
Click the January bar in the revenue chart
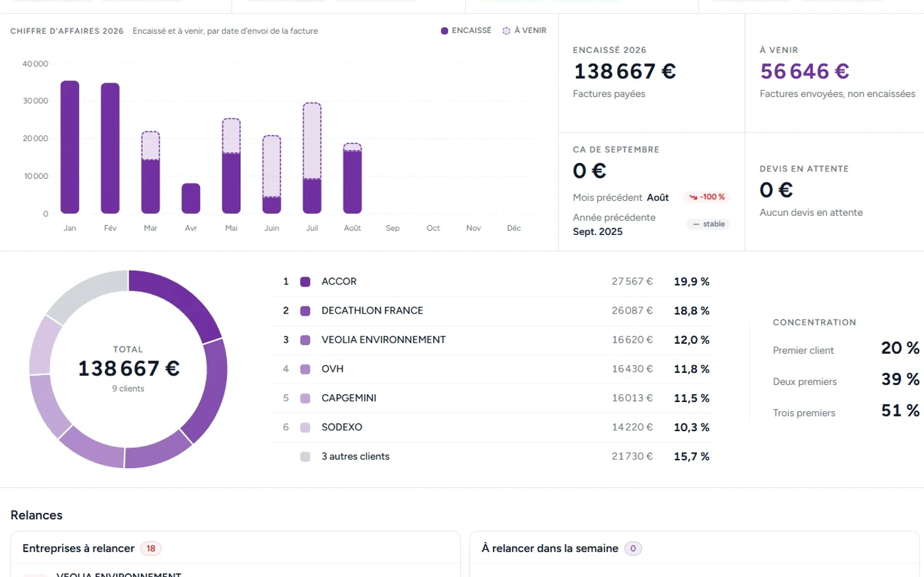pyautogui.click(x=70, y=147)
